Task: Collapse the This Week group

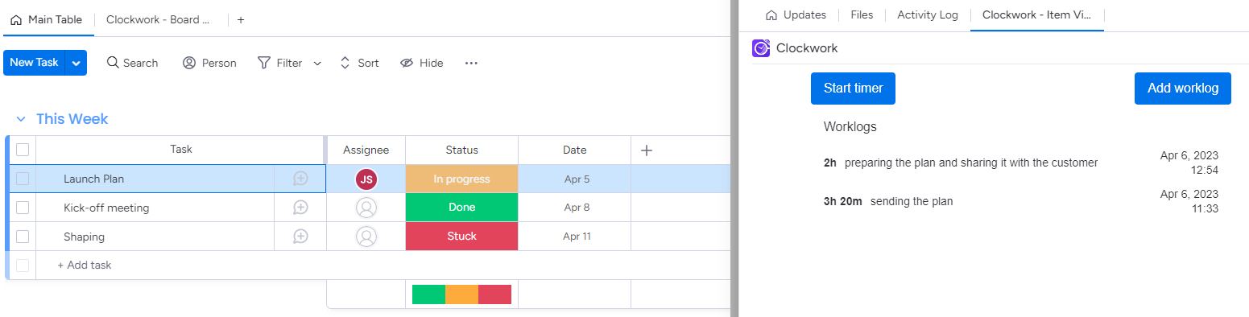Action: click(21, 119)
